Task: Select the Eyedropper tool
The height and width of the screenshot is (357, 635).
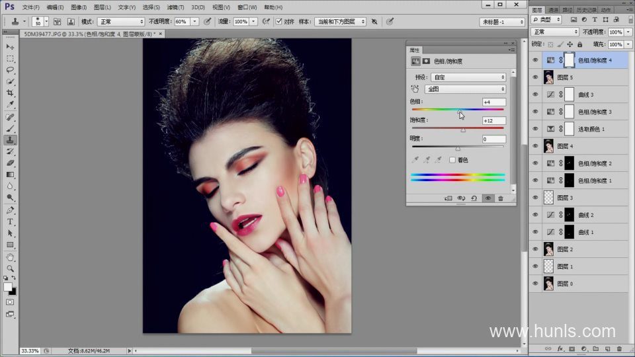Action: (x=10, y=104)
